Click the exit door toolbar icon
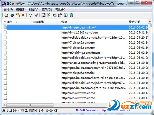 [x=71, y=15]
